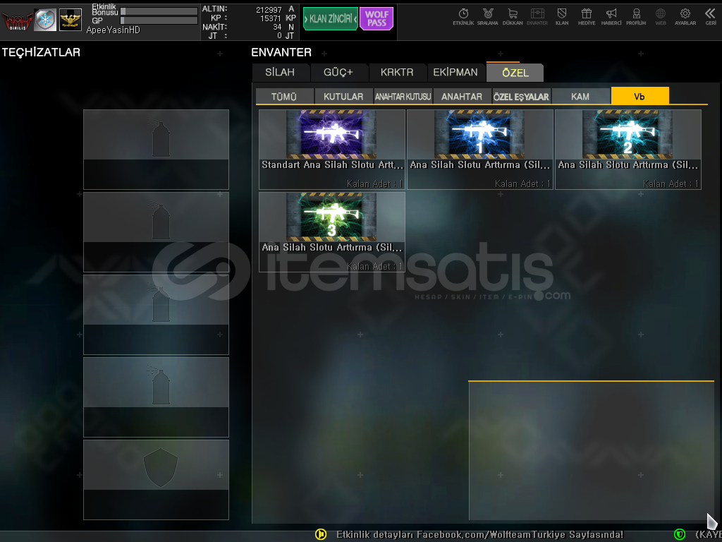Image resolution: width=722 pixels, height=542 pixels.
Task: Click the ApeeYasinHD player name
Action: 114,30
